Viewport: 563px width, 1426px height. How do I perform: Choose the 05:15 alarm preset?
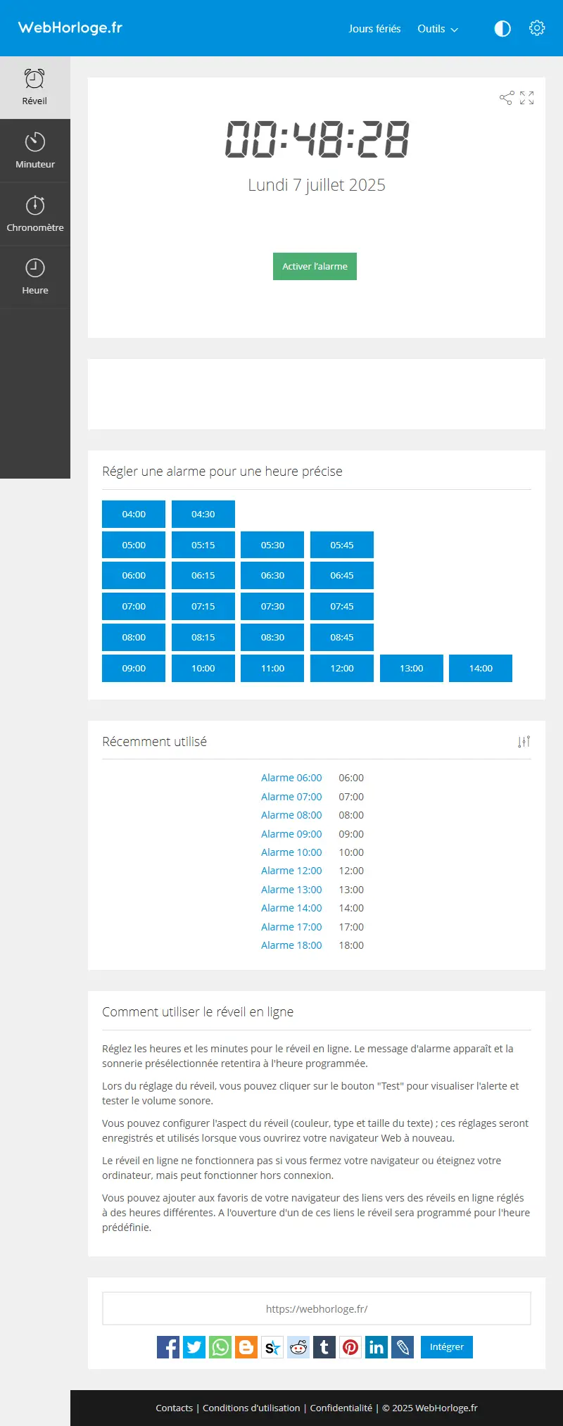click(x=203, y=545)
